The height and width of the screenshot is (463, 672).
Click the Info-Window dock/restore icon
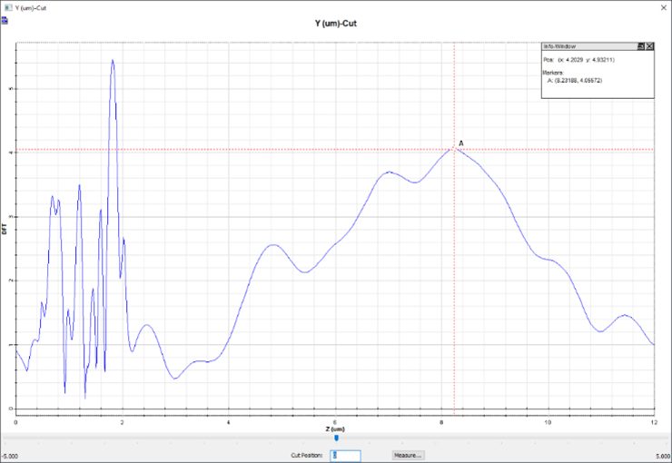tap(639, 45)
